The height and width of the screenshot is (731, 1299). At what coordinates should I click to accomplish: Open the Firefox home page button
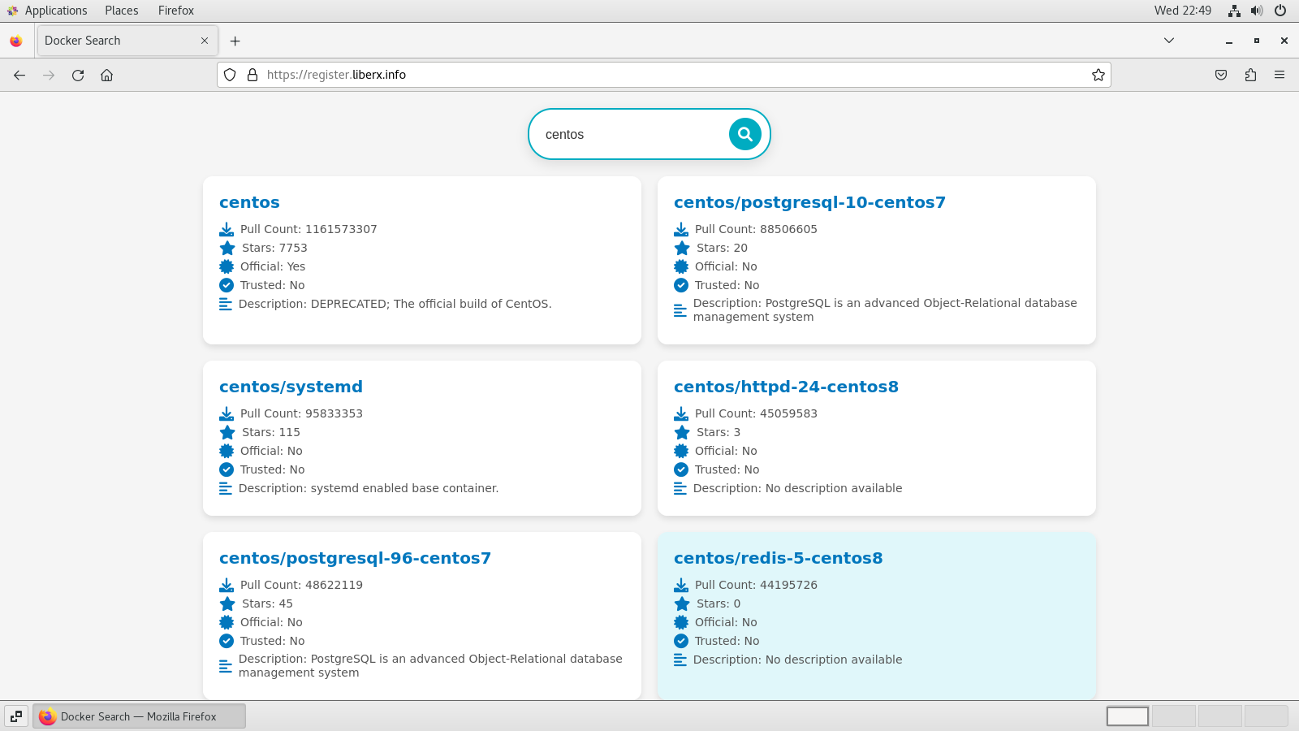106,75
